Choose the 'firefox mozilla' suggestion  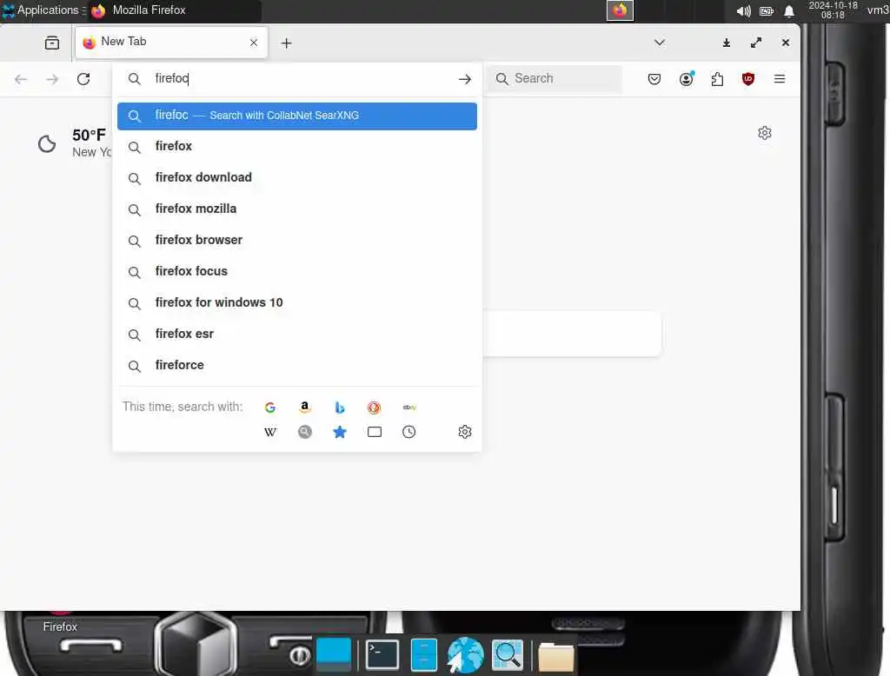[x=297, y=209]
